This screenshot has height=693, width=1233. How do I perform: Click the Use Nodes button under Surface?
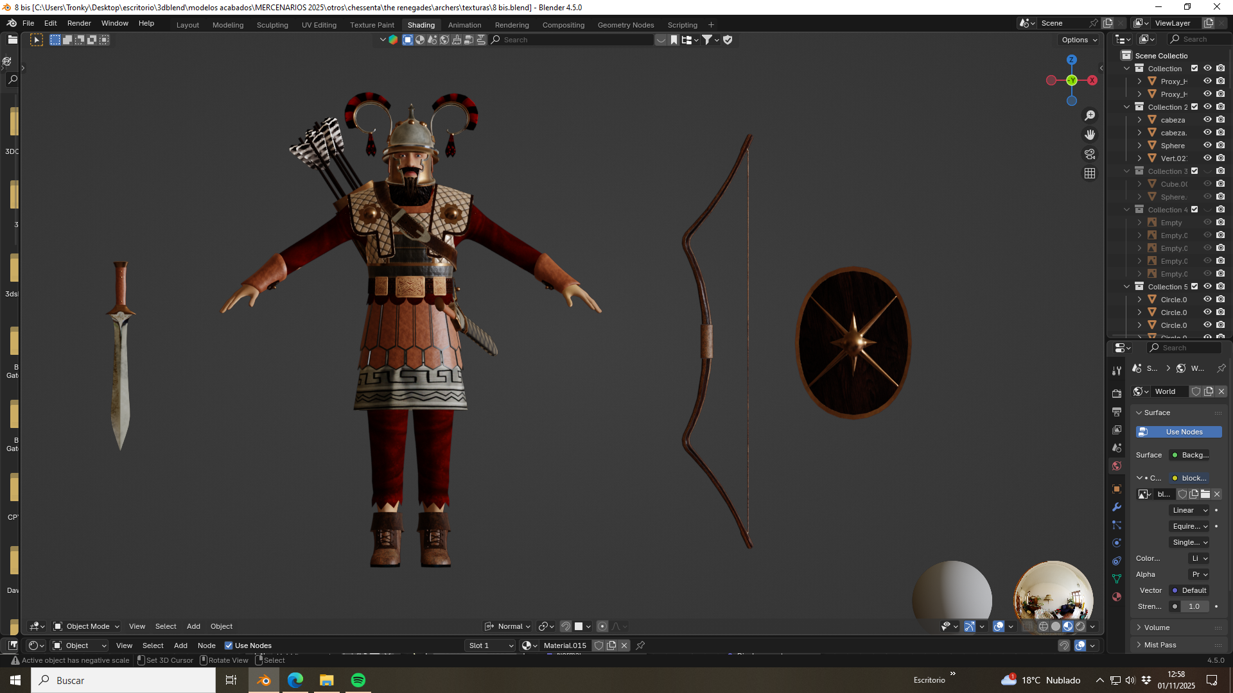coord(1179,432)
